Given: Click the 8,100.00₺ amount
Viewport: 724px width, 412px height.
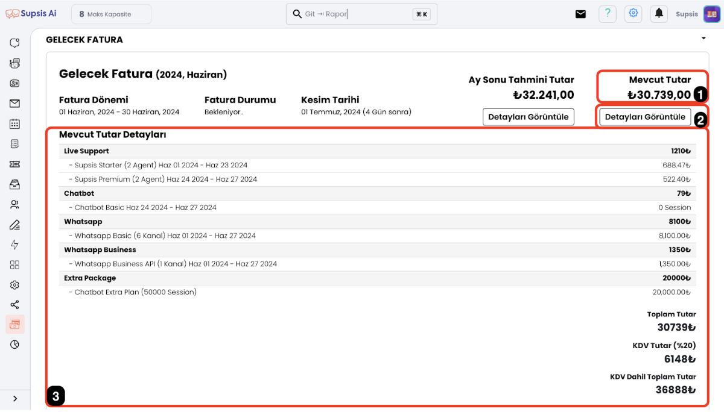Looking at the screenshot, I should [x=675, y=236].
